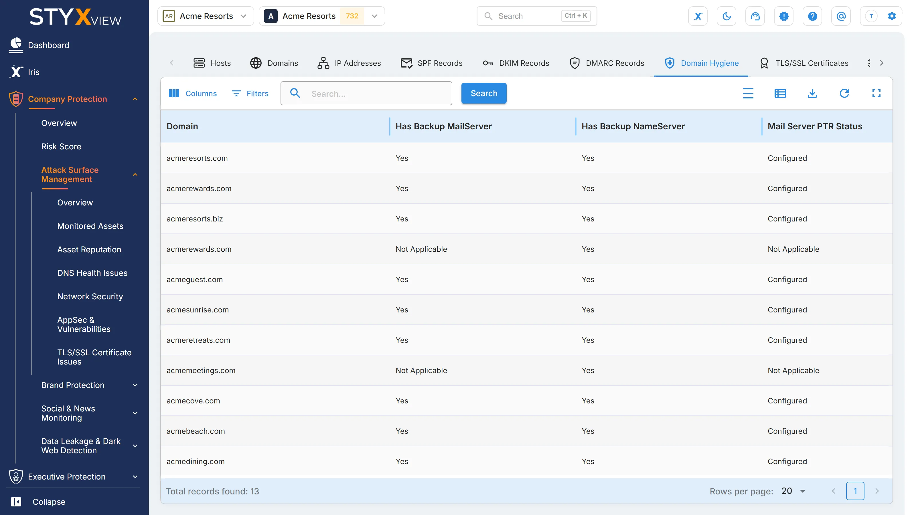
Task: Switch to Domains tab
Action: click(274, 63)
